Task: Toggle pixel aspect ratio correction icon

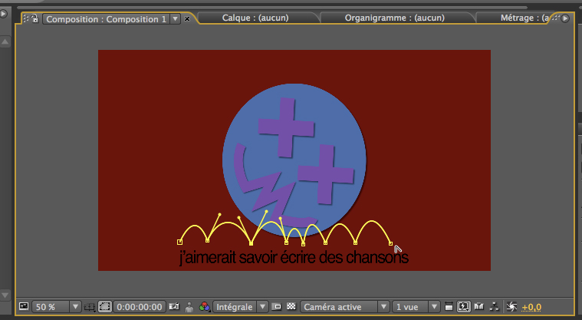Action: click(449, 307)
